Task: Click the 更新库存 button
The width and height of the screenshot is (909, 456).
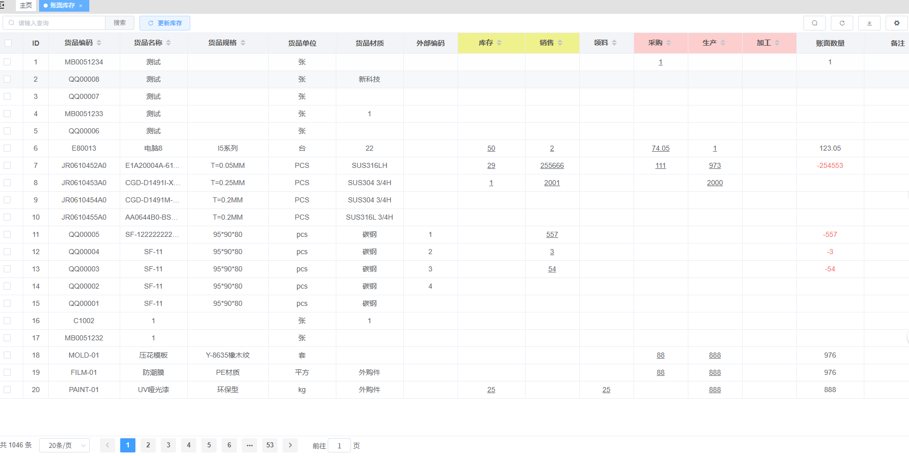Action: (x=165, y=23)
